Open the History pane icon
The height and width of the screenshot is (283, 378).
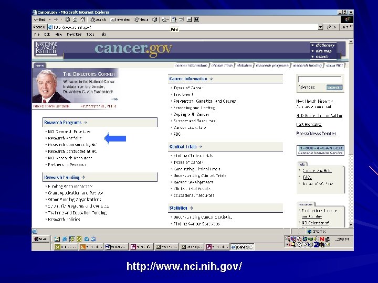[154, 20]
